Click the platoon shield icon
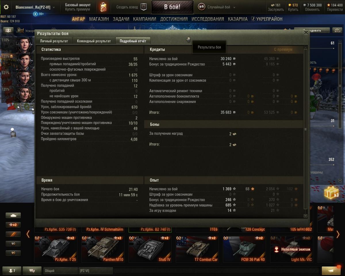 (143, 7)
